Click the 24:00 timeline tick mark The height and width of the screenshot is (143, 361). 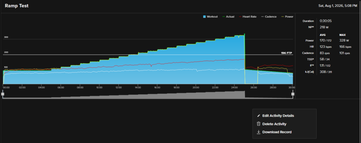234,88
